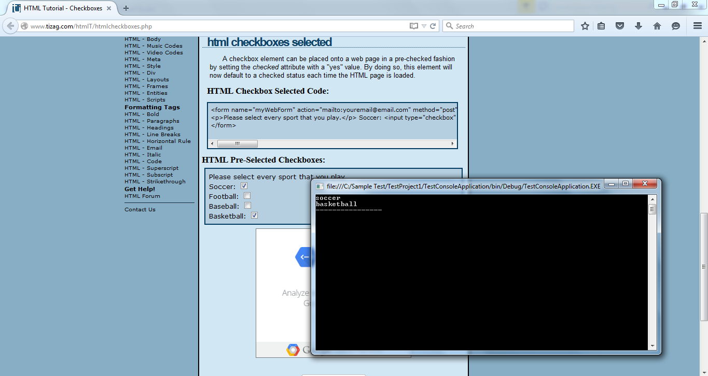This screenshot has height=376, width=708.
Task: Click the Google Cloud logo in ad
Action: 293,350
